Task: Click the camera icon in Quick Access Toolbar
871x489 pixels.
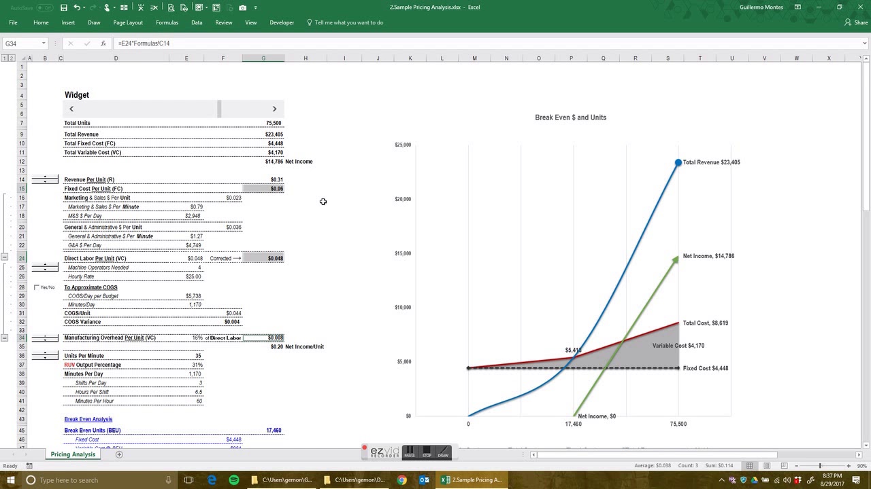Action: coord(243,7)
